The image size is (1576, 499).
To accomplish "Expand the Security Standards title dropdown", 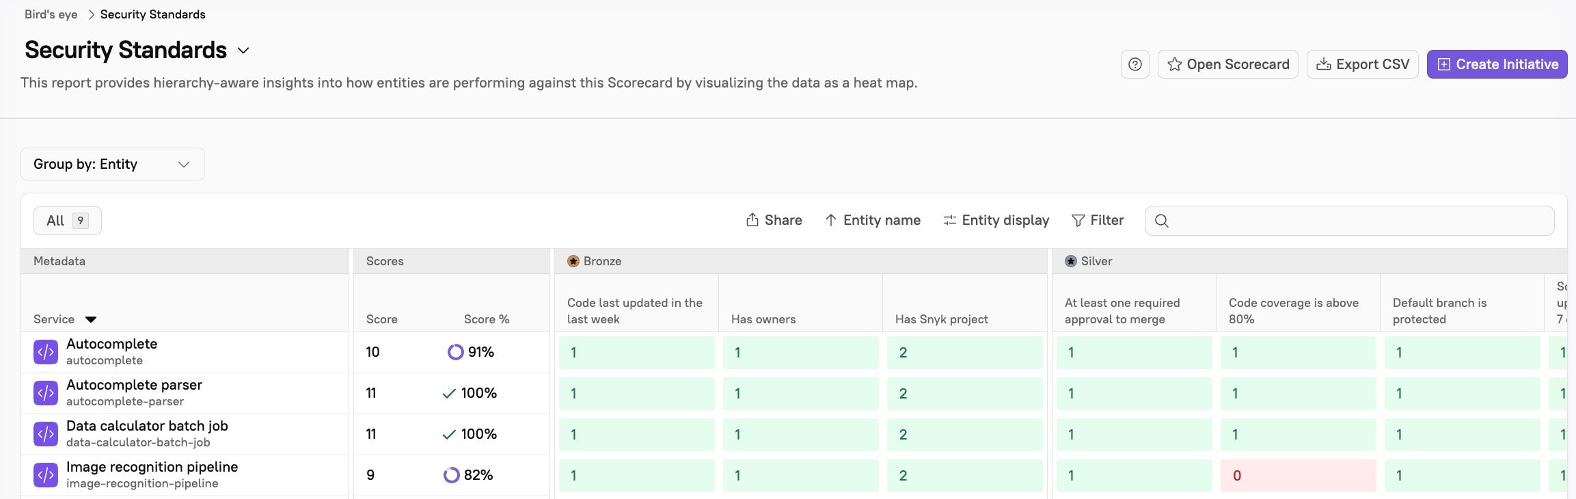I will [x=243, y=51].
